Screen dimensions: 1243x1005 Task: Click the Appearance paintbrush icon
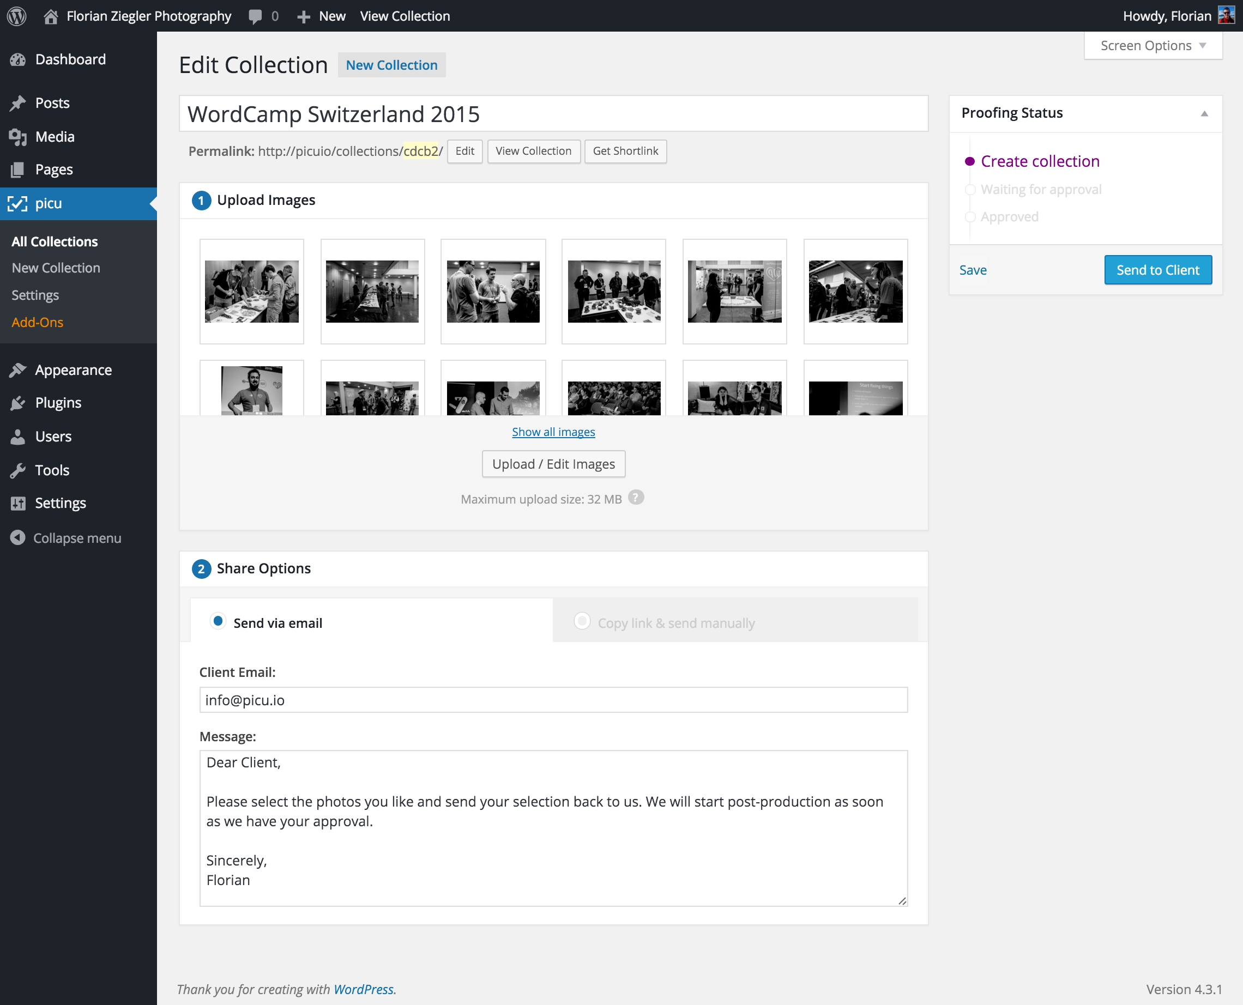pyautogui.click(x=18, y=370)
